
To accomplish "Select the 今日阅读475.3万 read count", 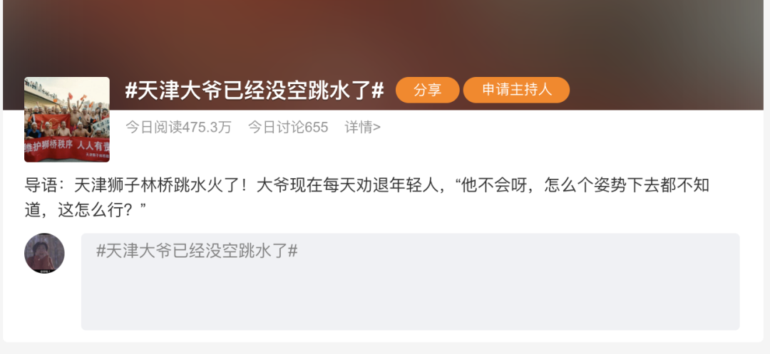I will tap(178, 127).
